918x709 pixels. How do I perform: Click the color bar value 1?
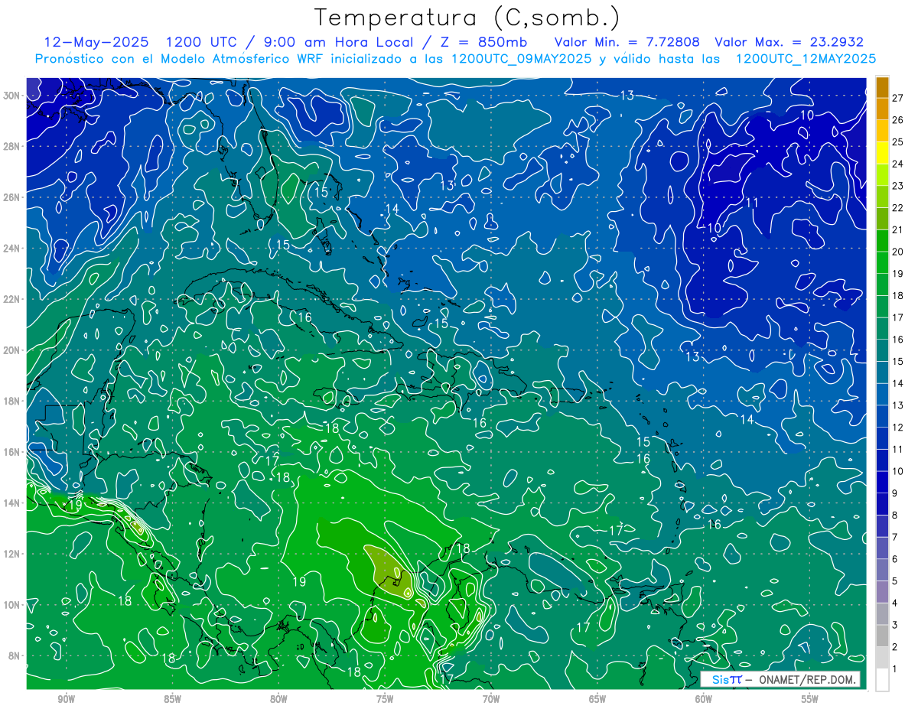click(x=895, y=669)
